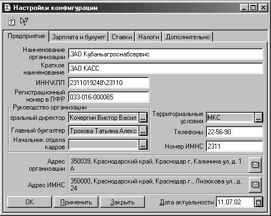The height and width of the screenshot is (216, 271).
Task: Open selection for Главный бухгалтер
Action: [x=143, y=131]
